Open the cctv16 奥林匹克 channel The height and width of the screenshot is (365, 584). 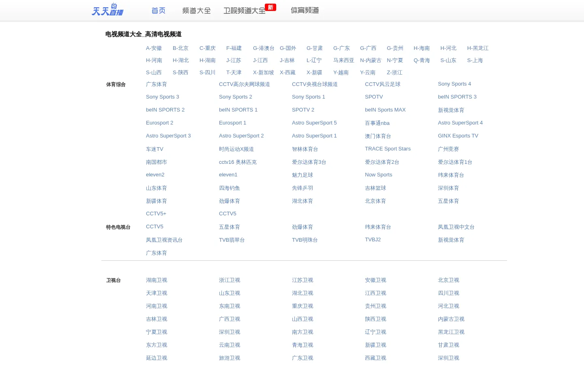238,162
